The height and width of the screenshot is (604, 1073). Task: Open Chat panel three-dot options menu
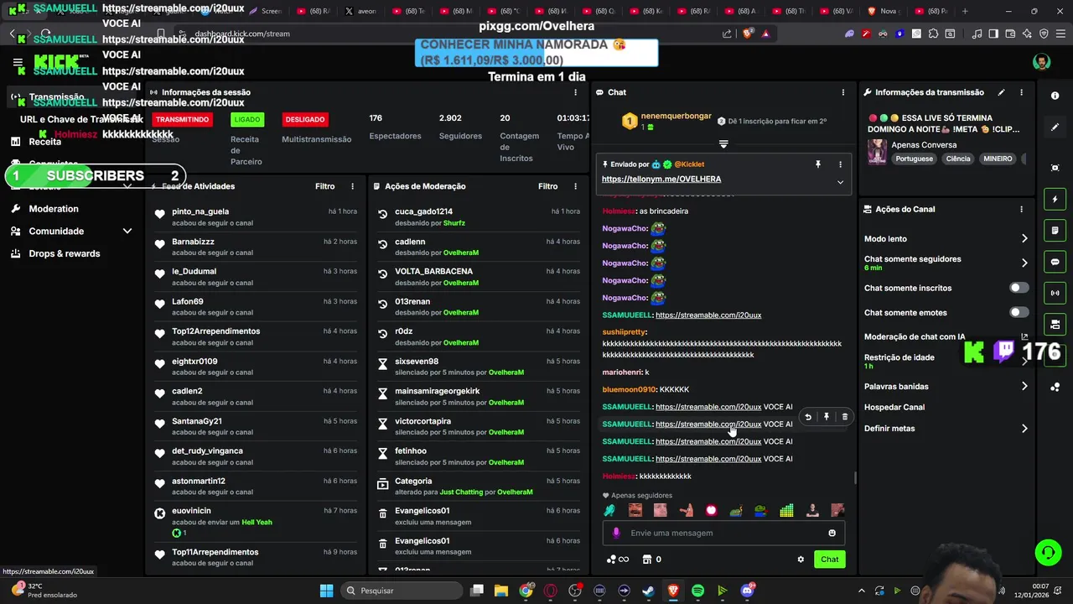[843, 92]
